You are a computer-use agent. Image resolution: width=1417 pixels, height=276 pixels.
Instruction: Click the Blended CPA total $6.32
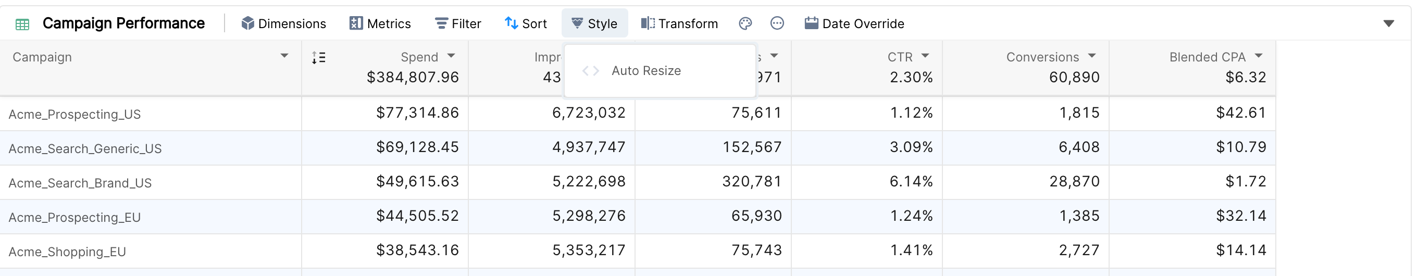[1246, 78]
